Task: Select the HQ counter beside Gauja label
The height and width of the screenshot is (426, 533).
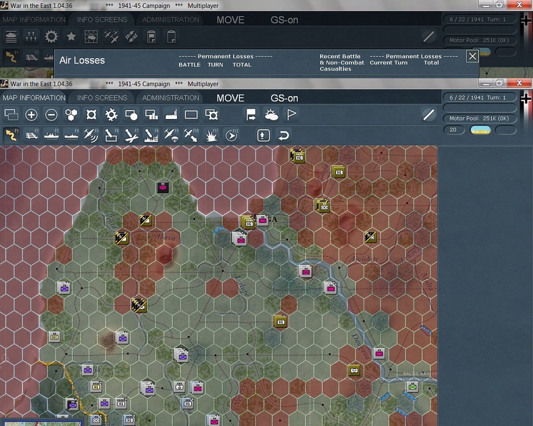Action: coord(338,172)
